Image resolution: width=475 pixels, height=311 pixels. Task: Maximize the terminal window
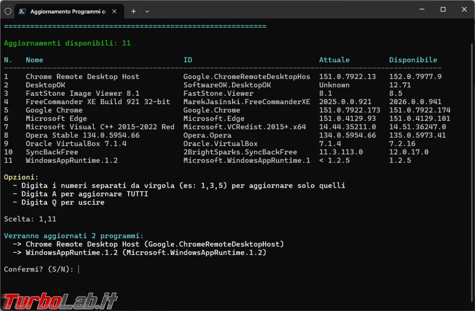click(x=443, y=9)
